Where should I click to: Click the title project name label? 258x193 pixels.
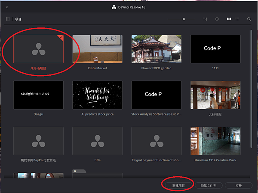pyautogui.click(x=98, y=160)
